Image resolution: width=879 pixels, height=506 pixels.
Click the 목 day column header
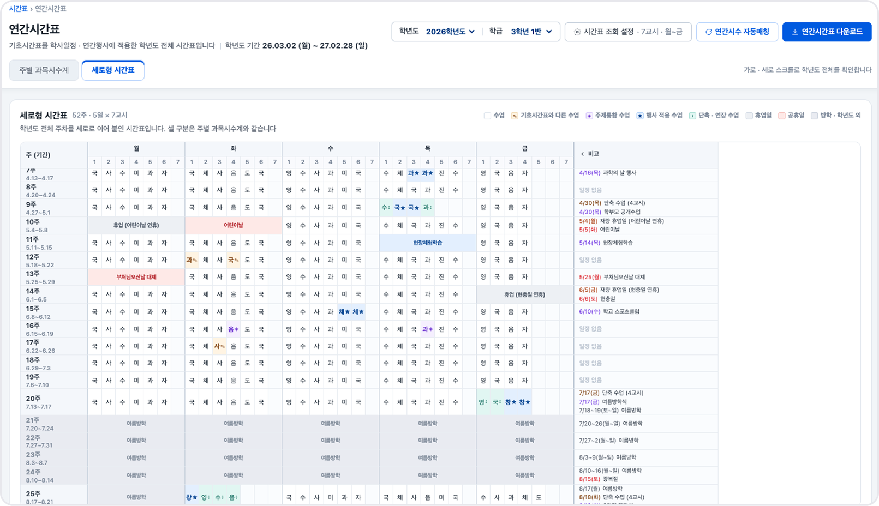[428, 149]
